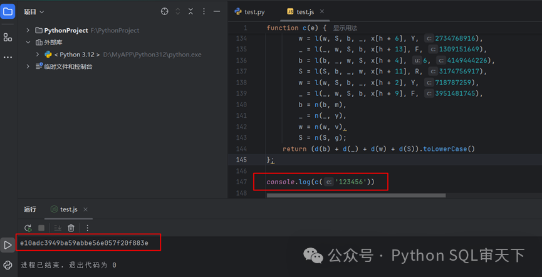Click the editor horizontal scrollbar

(x=356, y=196)
